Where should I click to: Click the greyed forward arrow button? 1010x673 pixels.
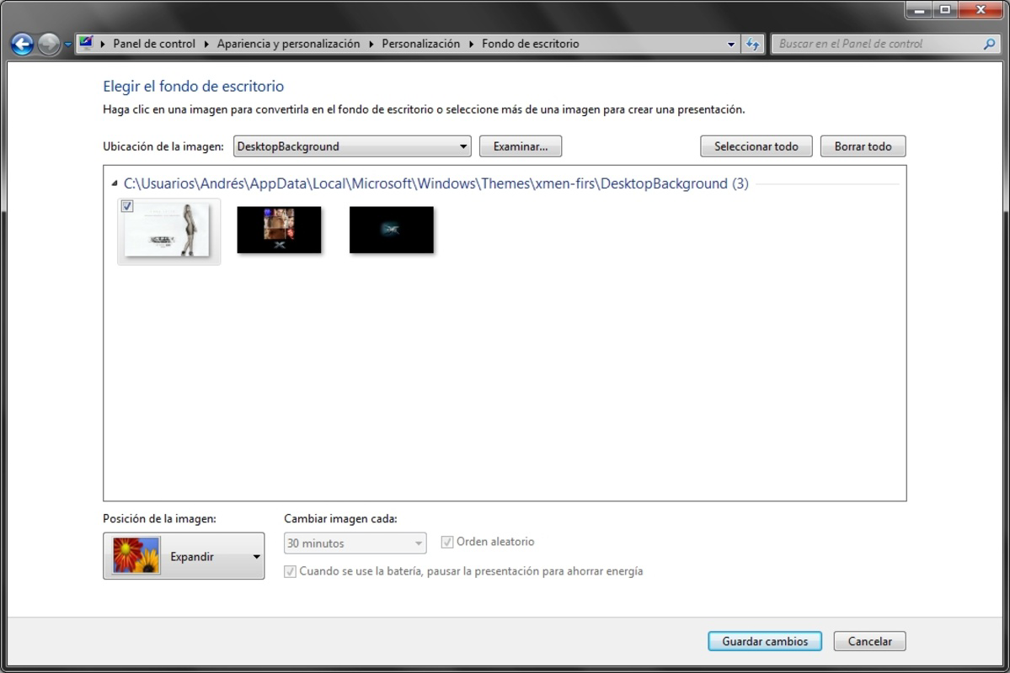coord(49,44)
